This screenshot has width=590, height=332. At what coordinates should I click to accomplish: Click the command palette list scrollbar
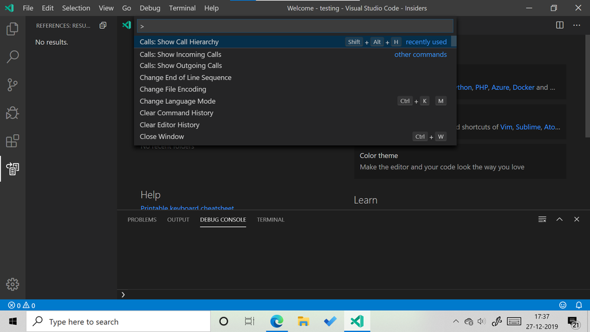pyautogui.click(x=454, y=41)
